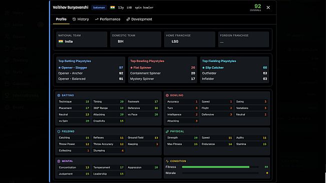Click the Strength stat
This screenshot has width=326, height=183.
tap(182, 138)
